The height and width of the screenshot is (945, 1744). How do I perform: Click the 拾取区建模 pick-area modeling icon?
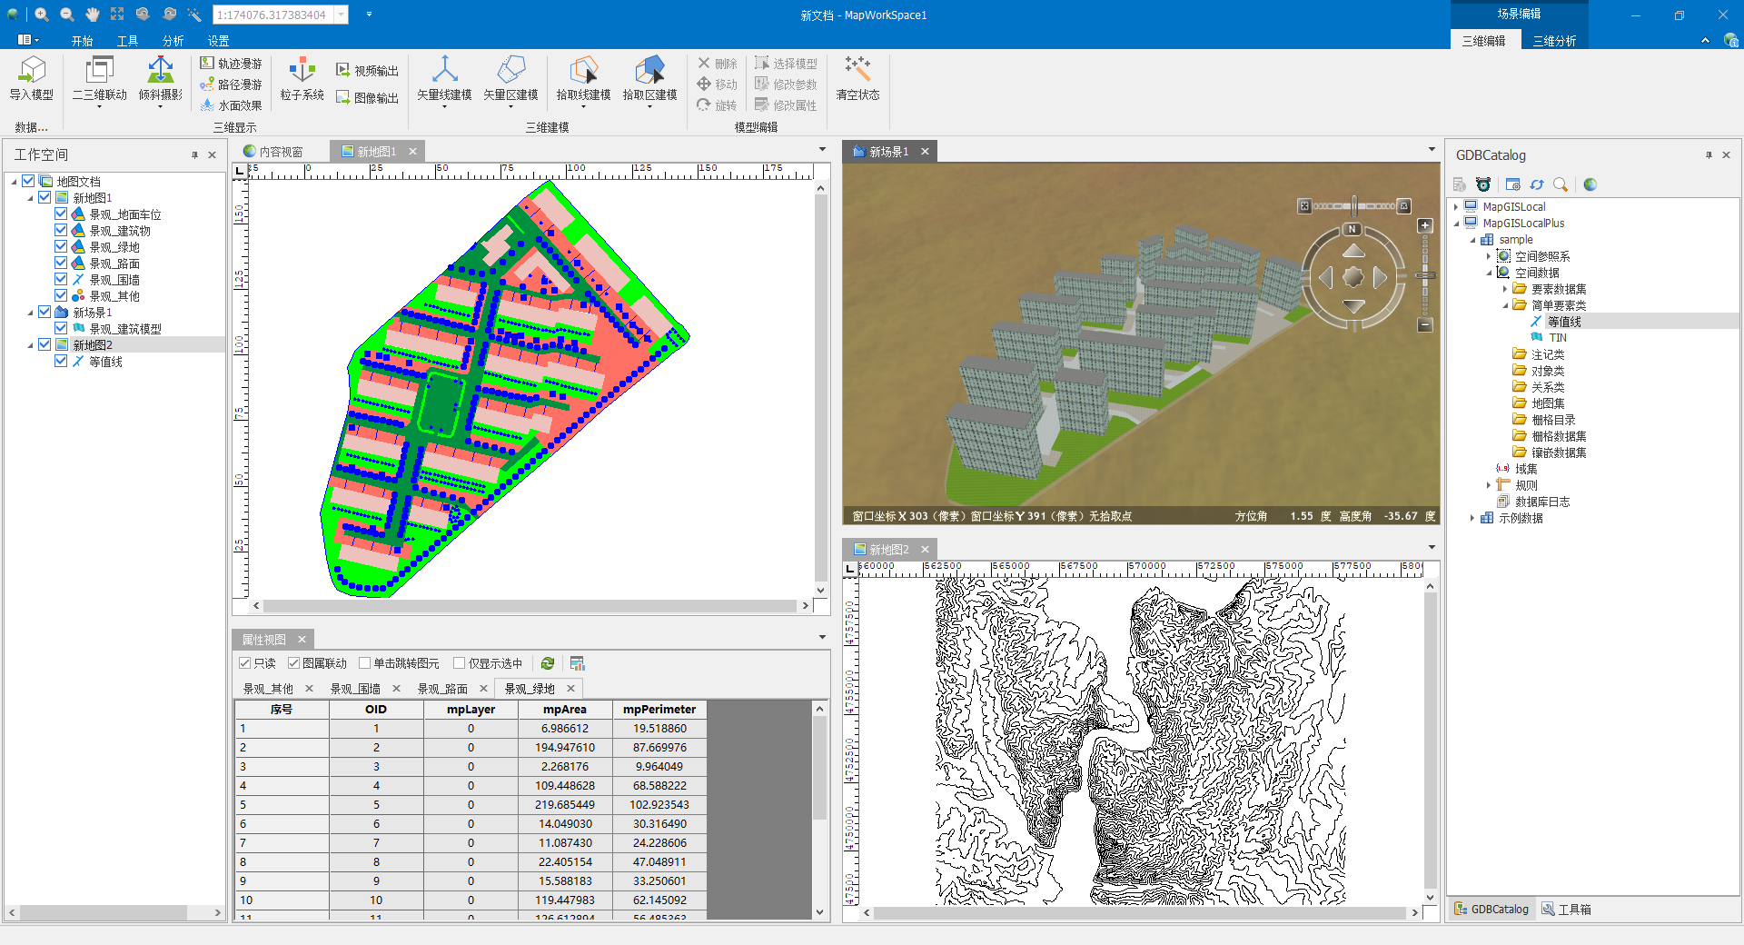click(649, 71)
